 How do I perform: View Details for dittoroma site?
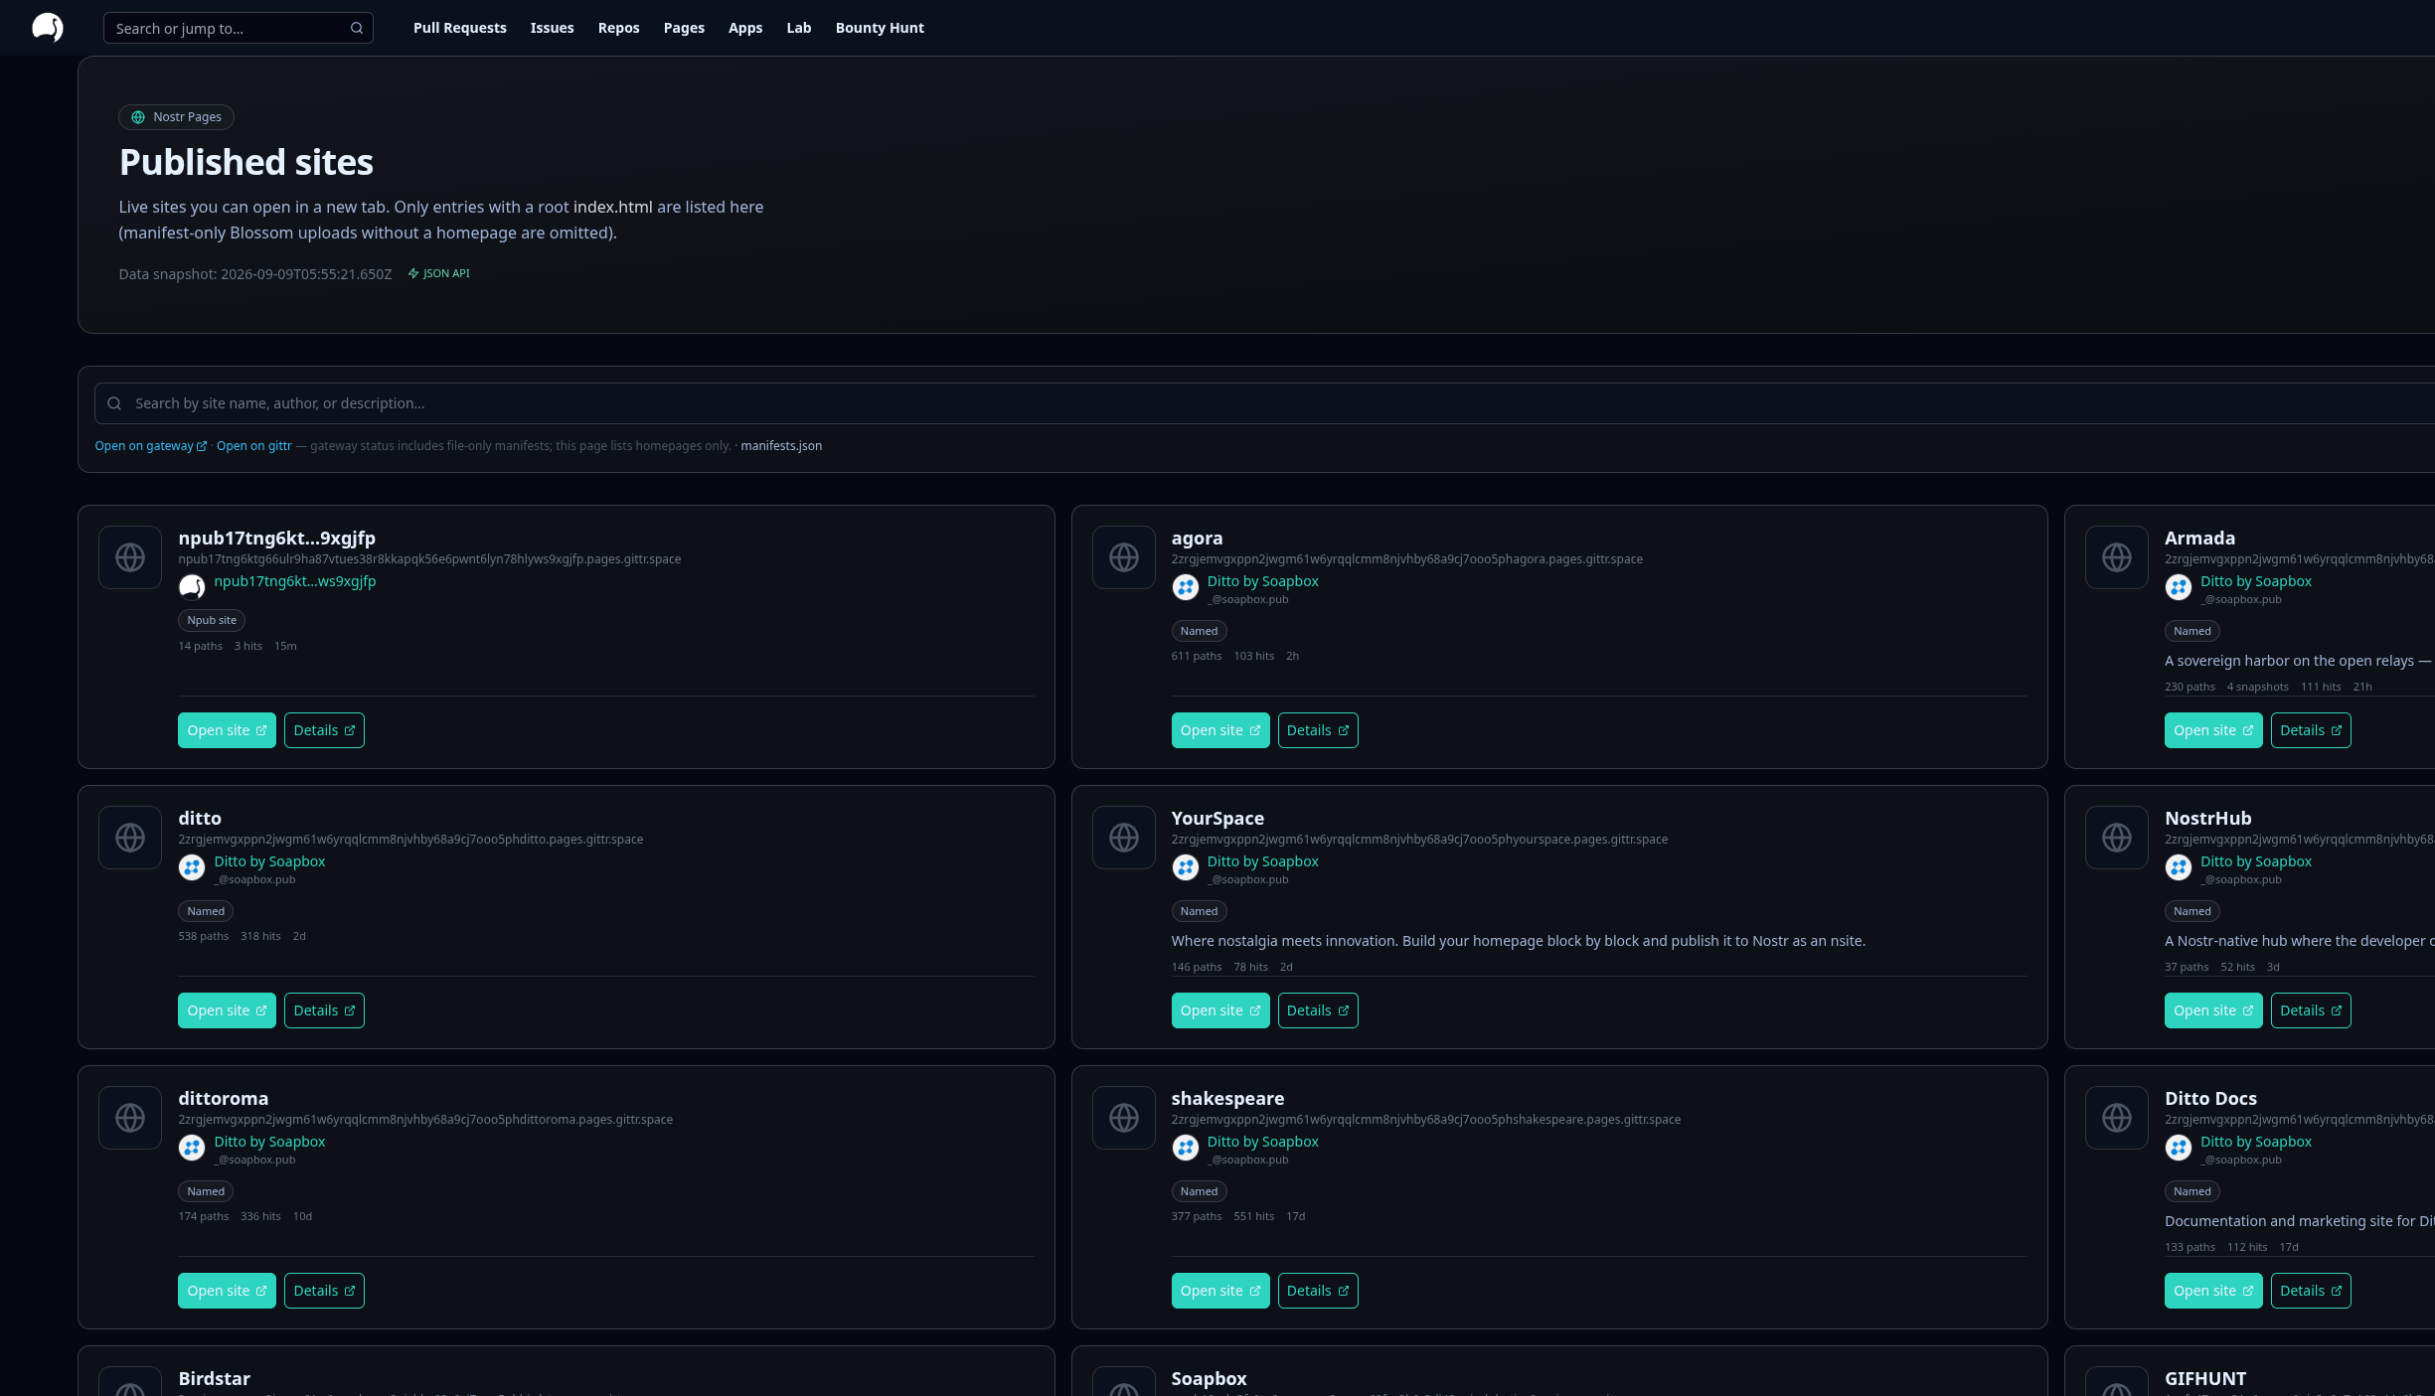324,1291
